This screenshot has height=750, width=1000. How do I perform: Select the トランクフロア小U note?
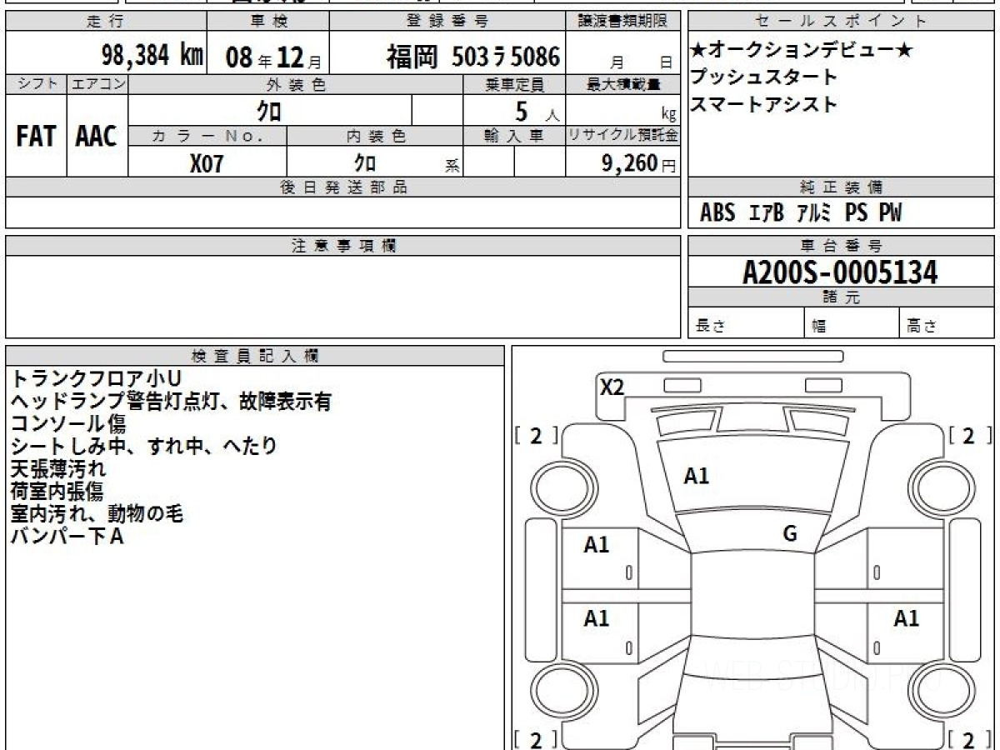tap(96, 380)
